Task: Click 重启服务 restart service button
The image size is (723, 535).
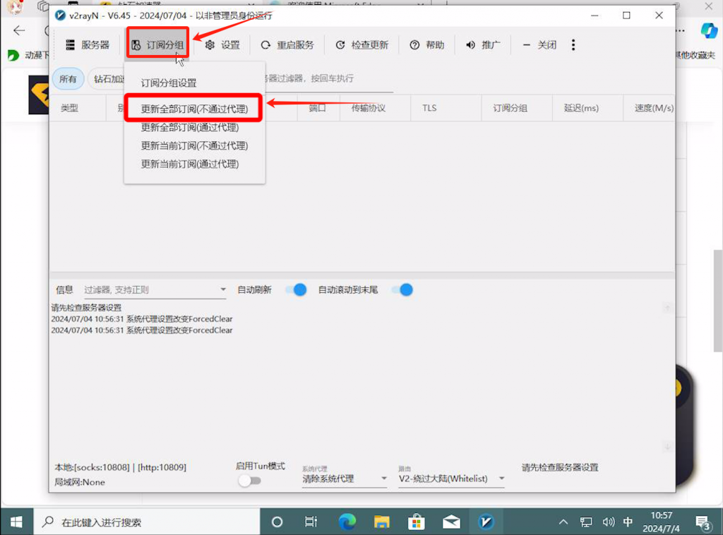Action: point(287,44)
